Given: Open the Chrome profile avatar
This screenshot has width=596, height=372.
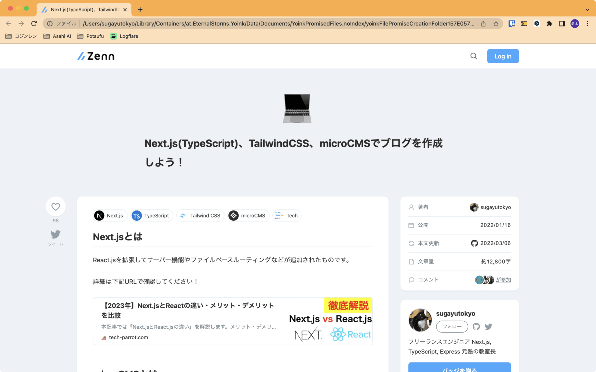Looking at the screenshot, I should (x=575, y=23).
